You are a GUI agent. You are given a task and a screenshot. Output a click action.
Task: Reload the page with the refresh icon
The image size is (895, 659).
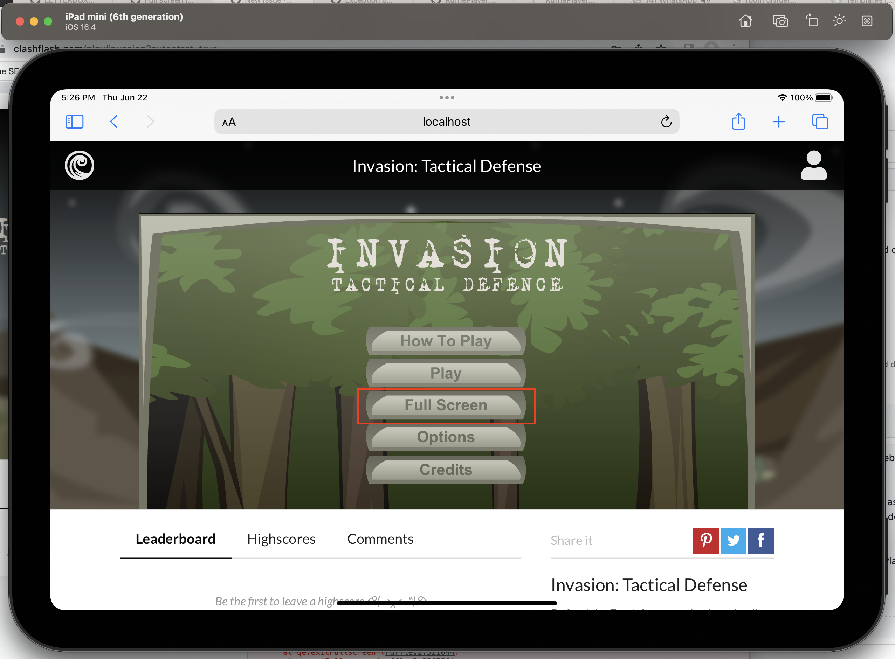coord(666,122)
